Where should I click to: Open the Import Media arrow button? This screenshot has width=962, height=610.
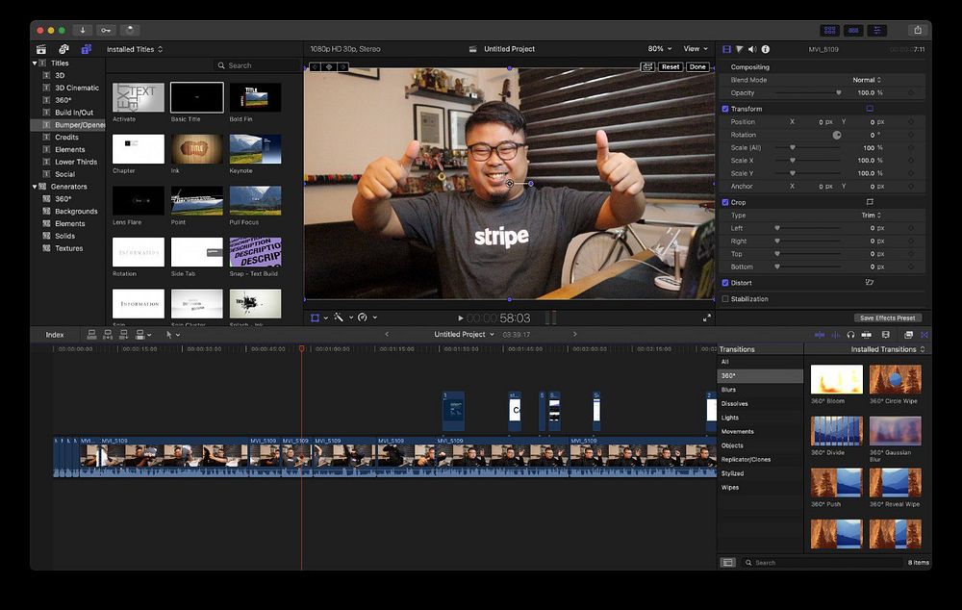pyautogui.click(x=82, y=30)
